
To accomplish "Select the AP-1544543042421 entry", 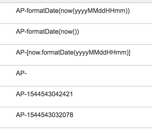I will pyautogui.click(x=76, y=97).
